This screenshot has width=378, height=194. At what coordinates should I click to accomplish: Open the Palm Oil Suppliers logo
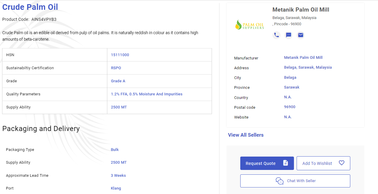click(x=250, y=24)
